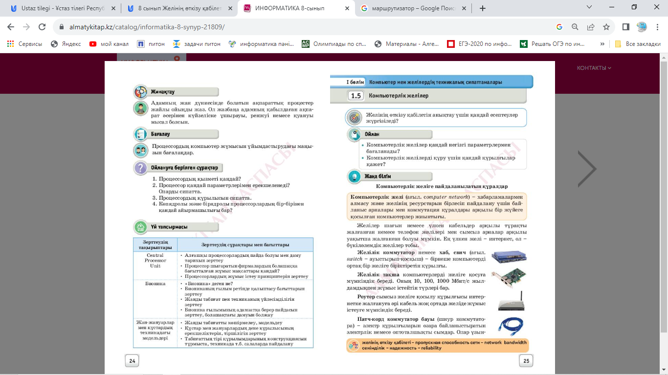Click the question mark icon beside Ойлануға берілген сұрақтар
Screen dimensions: 668x375
click(x=140, y=168)
